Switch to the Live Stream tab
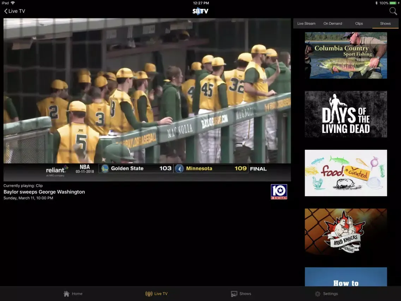The height and width of the screenshot is (301, 401). click(306, 23)
